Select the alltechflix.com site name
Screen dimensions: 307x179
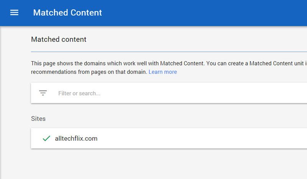click(x=76, y=138)
